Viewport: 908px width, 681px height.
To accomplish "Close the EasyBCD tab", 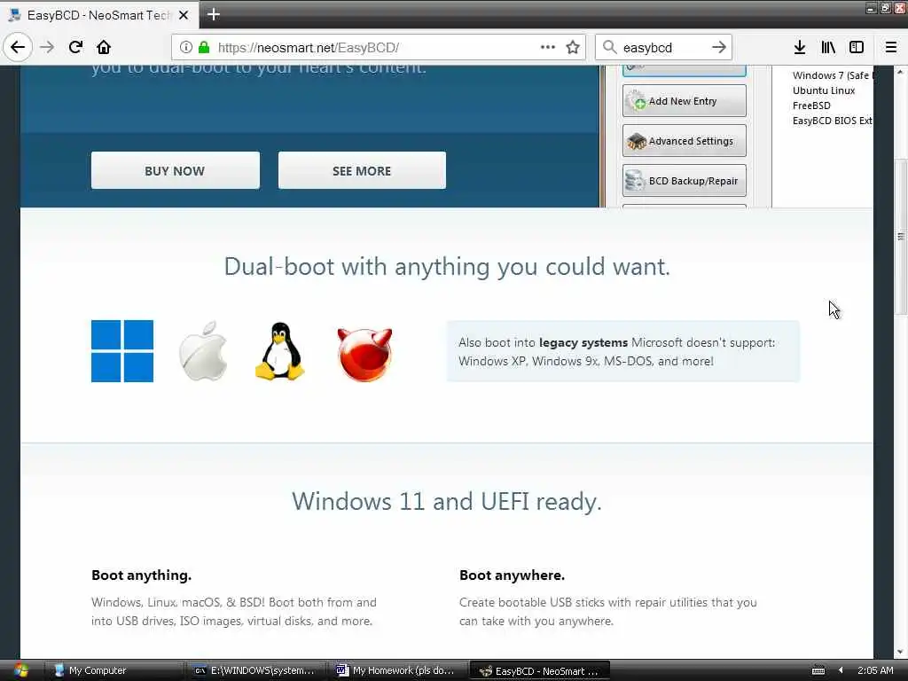I will (x=184, y=15).
